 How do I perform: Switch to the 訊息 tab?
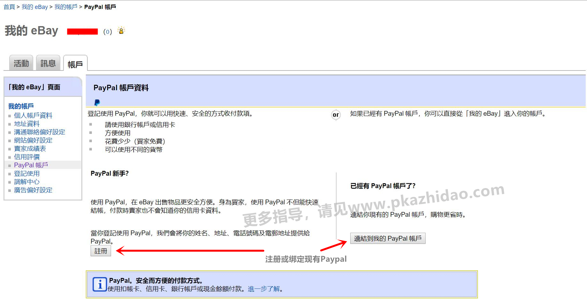tap(48, 63)
